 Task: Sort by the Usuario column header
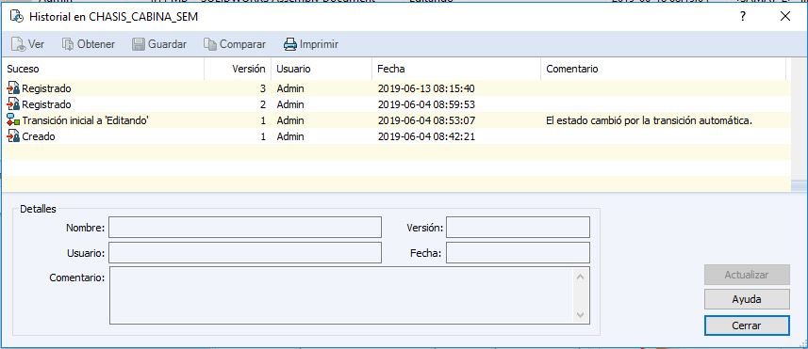322,69
